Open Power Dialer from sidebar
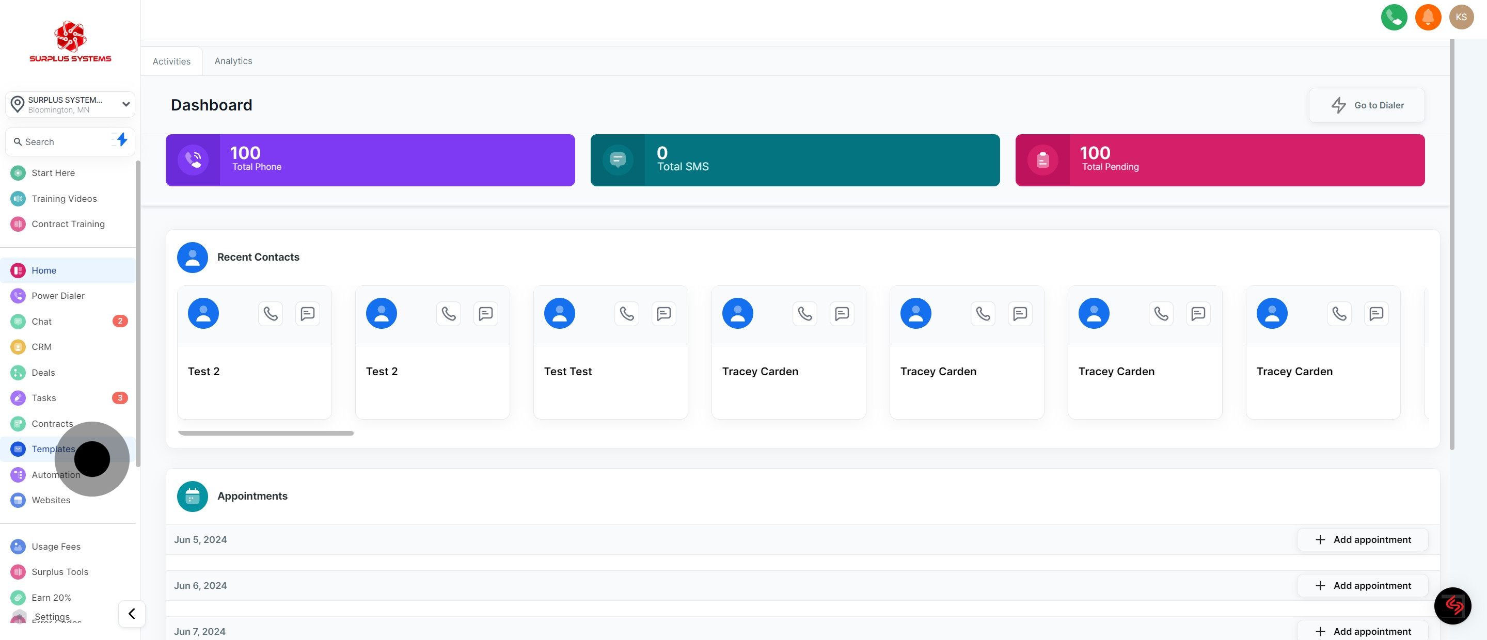 pos(58,295)
